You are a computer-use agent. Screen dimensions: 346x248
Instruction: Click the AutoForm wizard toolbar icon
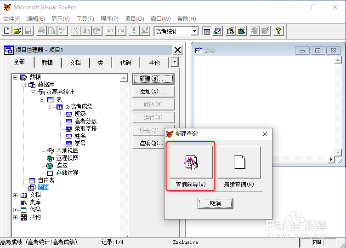(x=255, y=31)
